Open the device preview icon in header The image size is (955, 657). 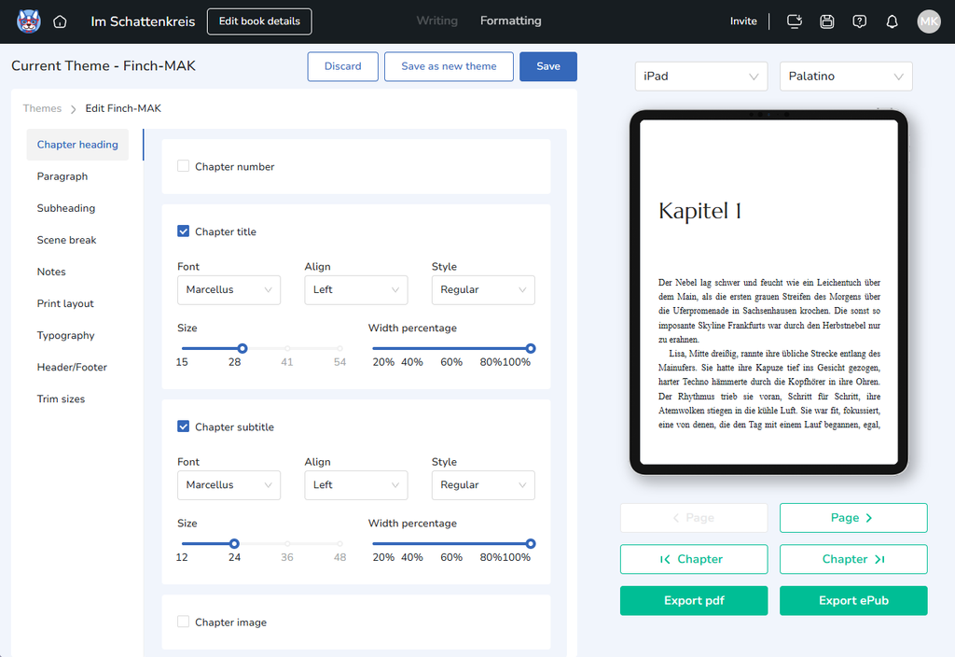[x=795, y=21]
